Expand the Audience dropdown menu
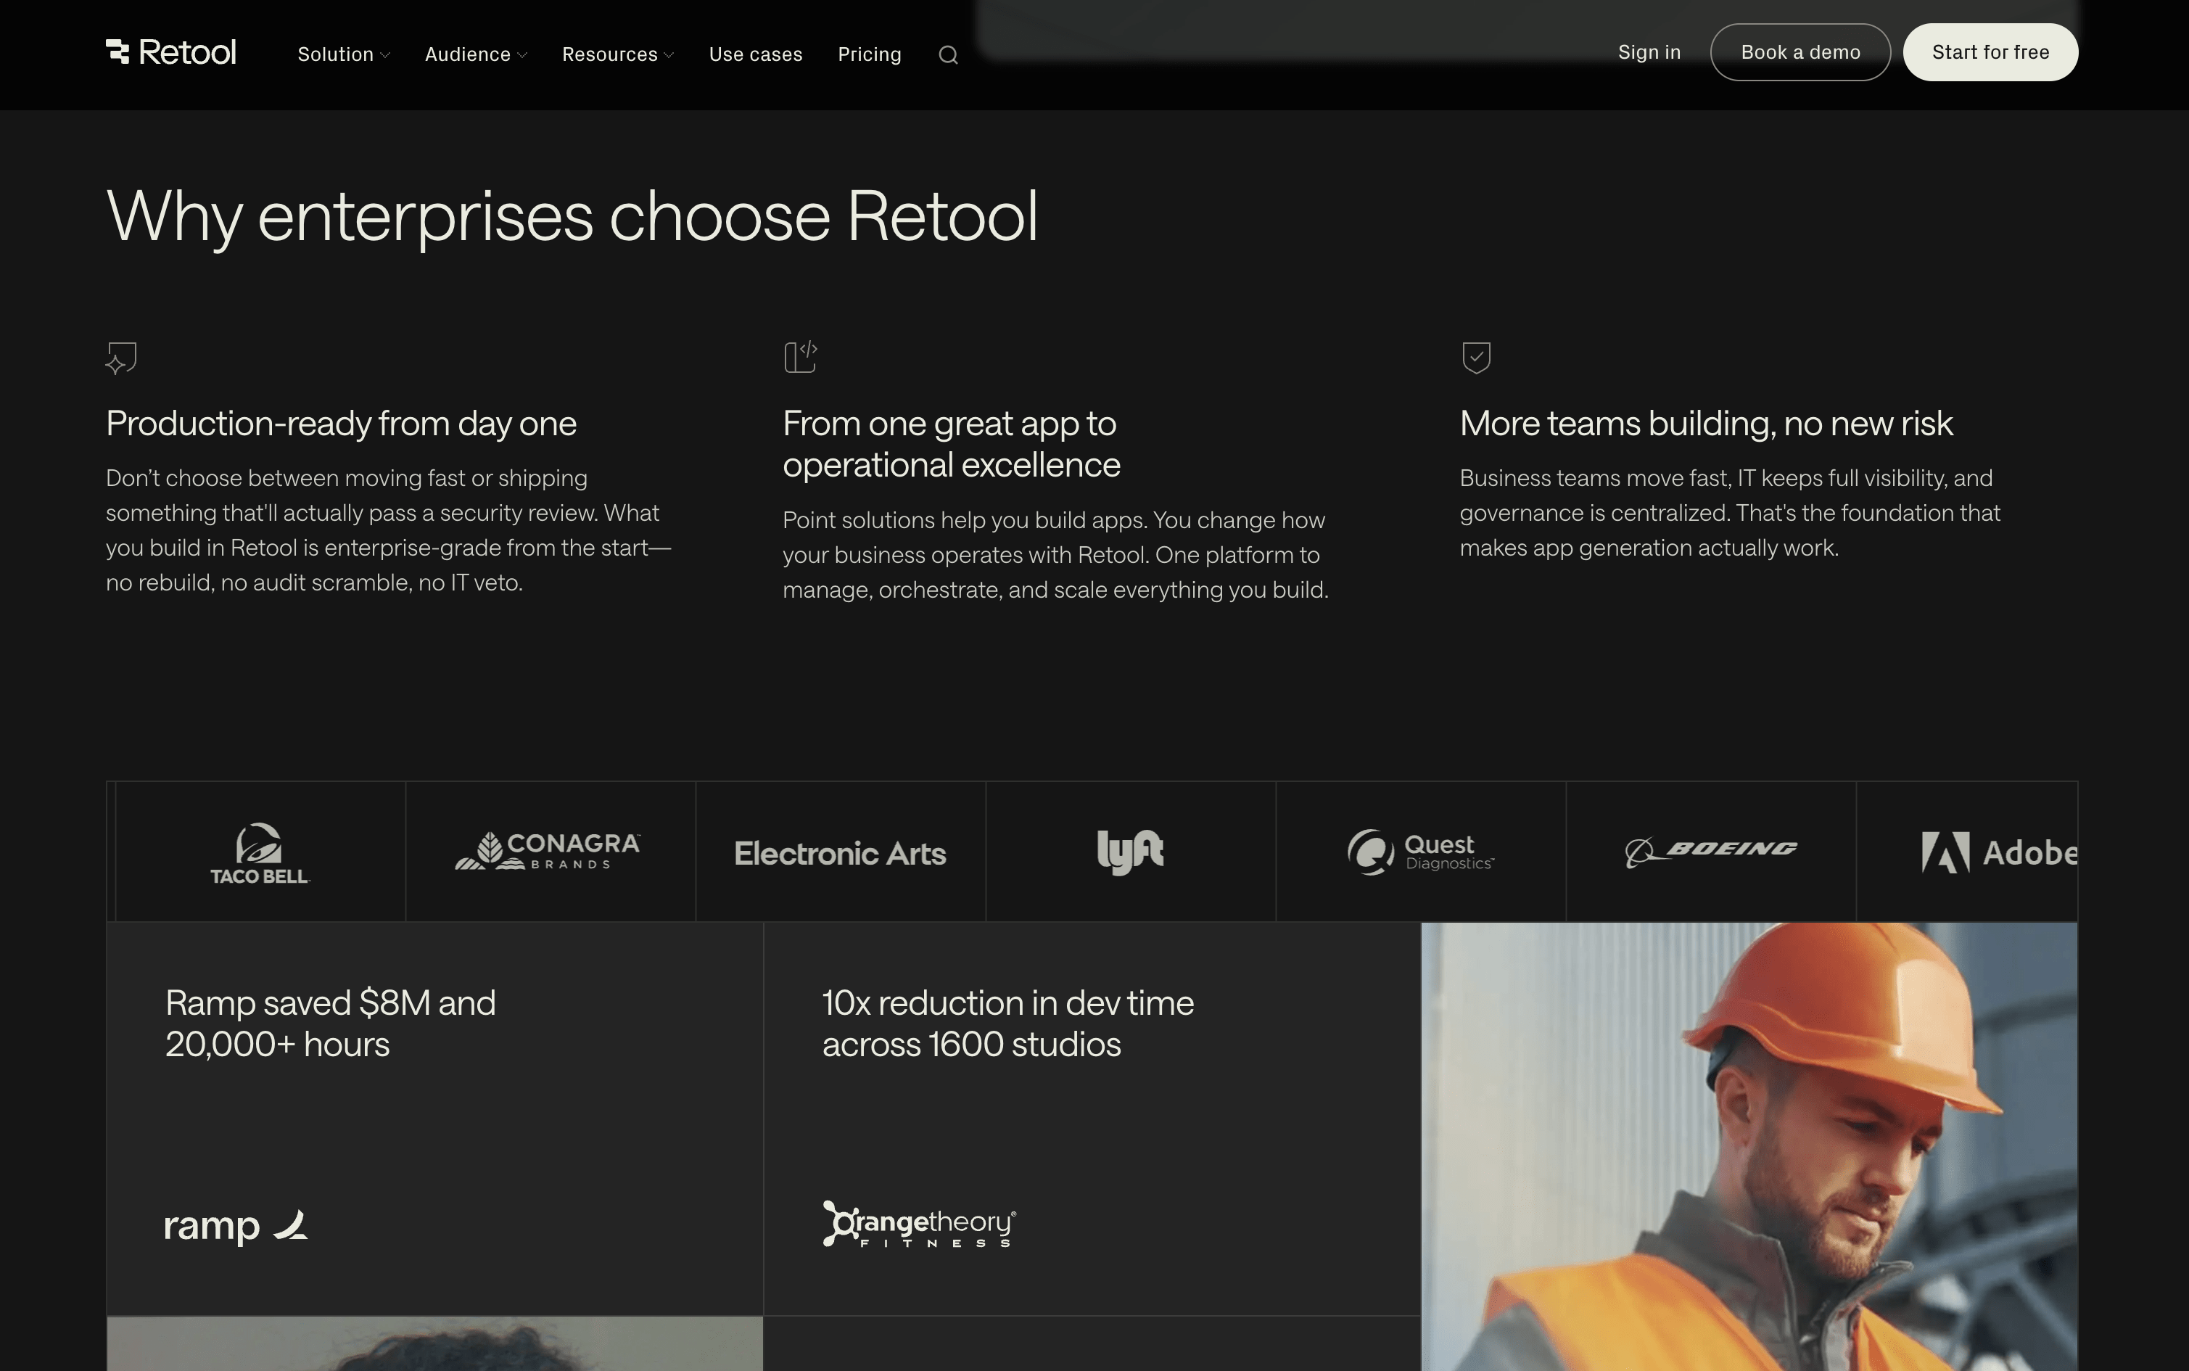Image resolution: width=2189 pixels, height=1371 pixels. [x=476, y=54]
